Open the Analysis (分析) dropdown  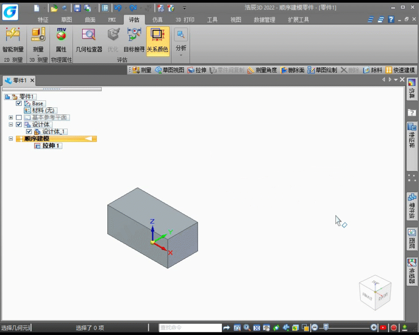[181, 42]
